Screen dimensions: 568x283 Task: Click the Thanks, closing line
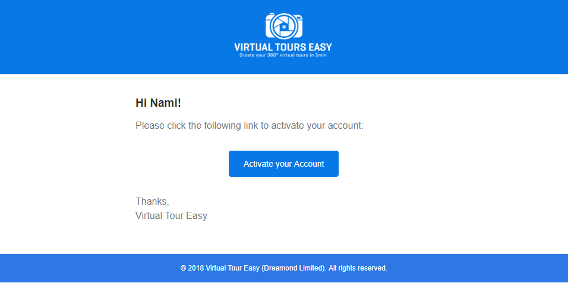coord(152,201)
